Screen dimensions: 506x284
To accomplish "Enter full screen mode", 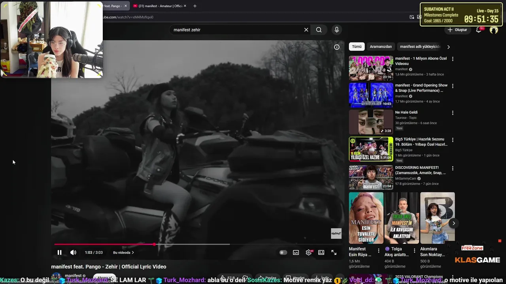I will [x=334, y=252].
